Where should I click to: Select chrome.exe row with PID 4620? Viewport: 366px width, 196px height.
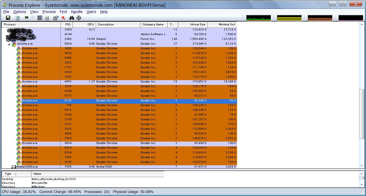119,53
